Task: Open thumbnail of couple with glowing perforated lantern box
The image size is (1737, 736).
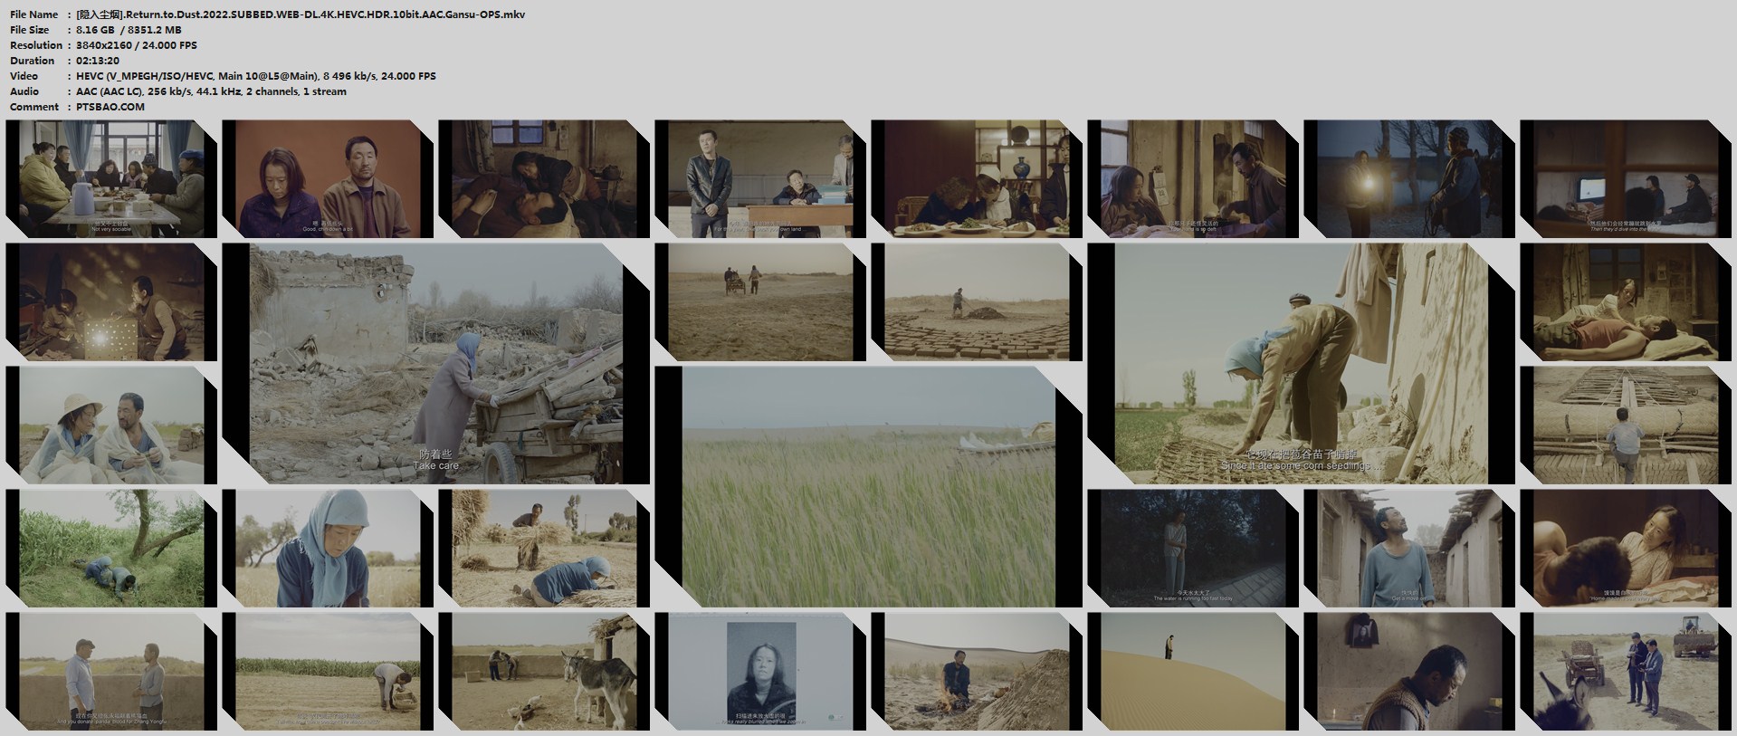Action: pyautogui.click(x=111, y=302)
